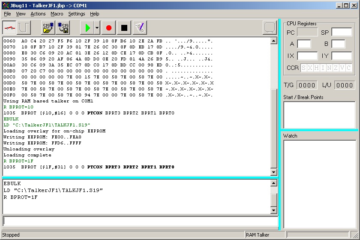Click inside the Watch list panel

pyautogui.click(x=320, y=184)
